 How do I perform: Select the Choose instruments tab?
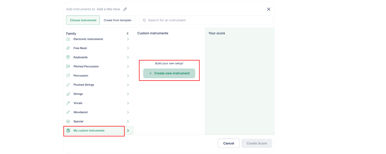[83, 20]
